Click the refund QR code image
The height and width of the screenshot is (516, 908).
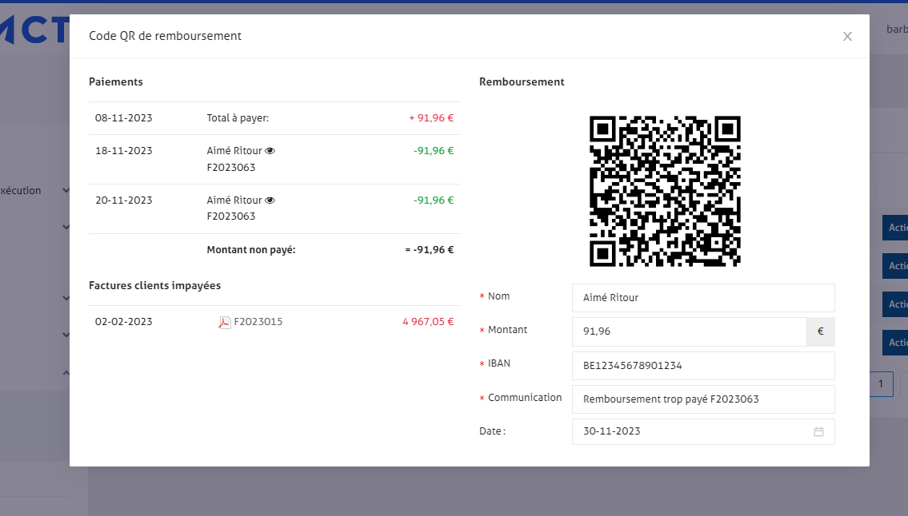coord(665,191)
